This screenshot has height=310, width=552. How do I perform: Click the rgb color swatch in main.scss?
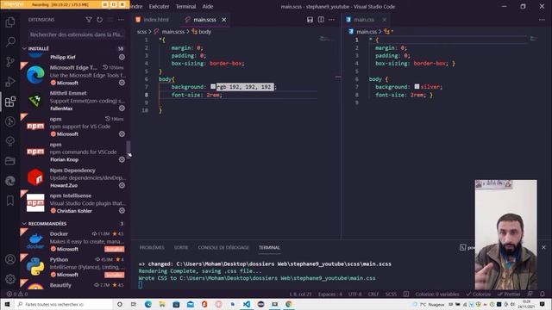pyautogui.click(x=213, y=86)
